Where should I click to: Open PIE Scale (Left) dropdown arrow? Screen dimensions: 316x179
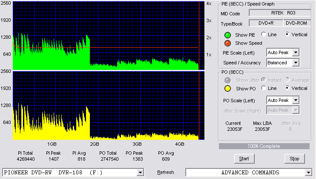click(296, 52)
